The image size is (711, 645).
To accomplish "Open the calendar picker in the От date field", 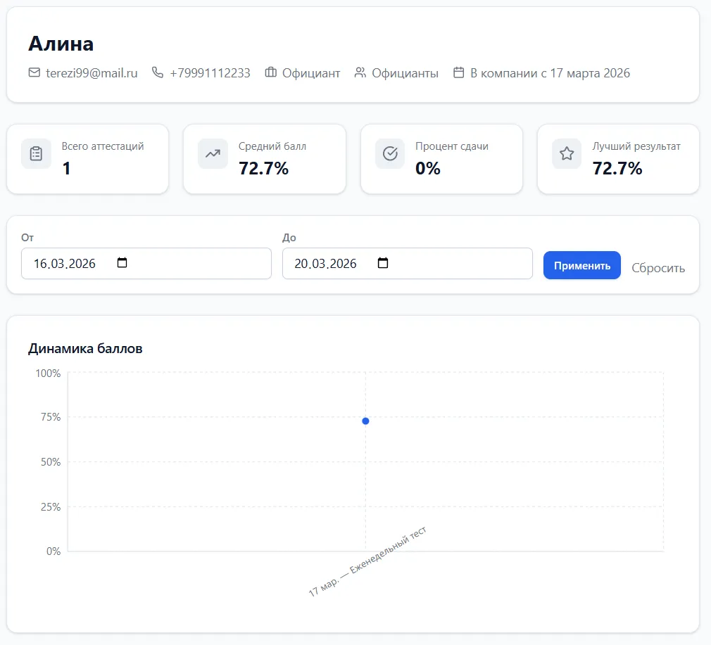I will pos(122,262).
